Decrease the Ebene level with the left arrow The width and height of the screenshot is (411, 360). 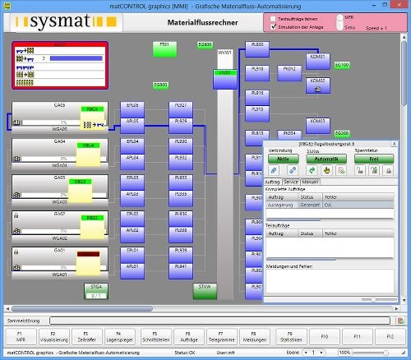[306, 353]
